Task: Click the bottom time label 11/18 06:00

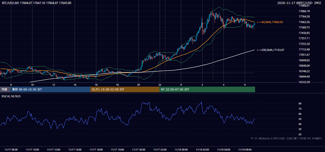Action: pyautogui.click(x=245, y=149)
